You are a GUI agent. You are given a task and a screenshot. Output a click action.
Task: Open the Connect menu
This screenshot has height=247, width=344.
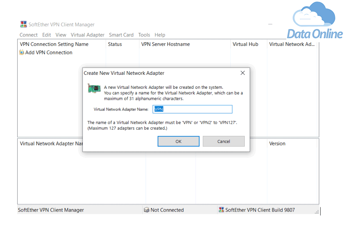(x=29, y=35)
